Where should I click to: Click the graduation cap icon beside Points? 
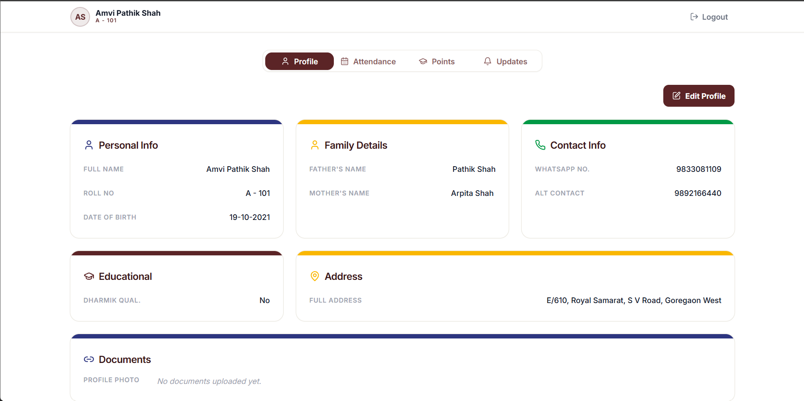pos(423,61)
